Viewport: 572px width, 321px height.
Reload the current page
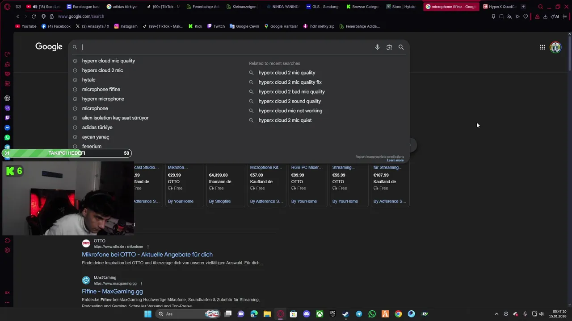tap(34, 16)
